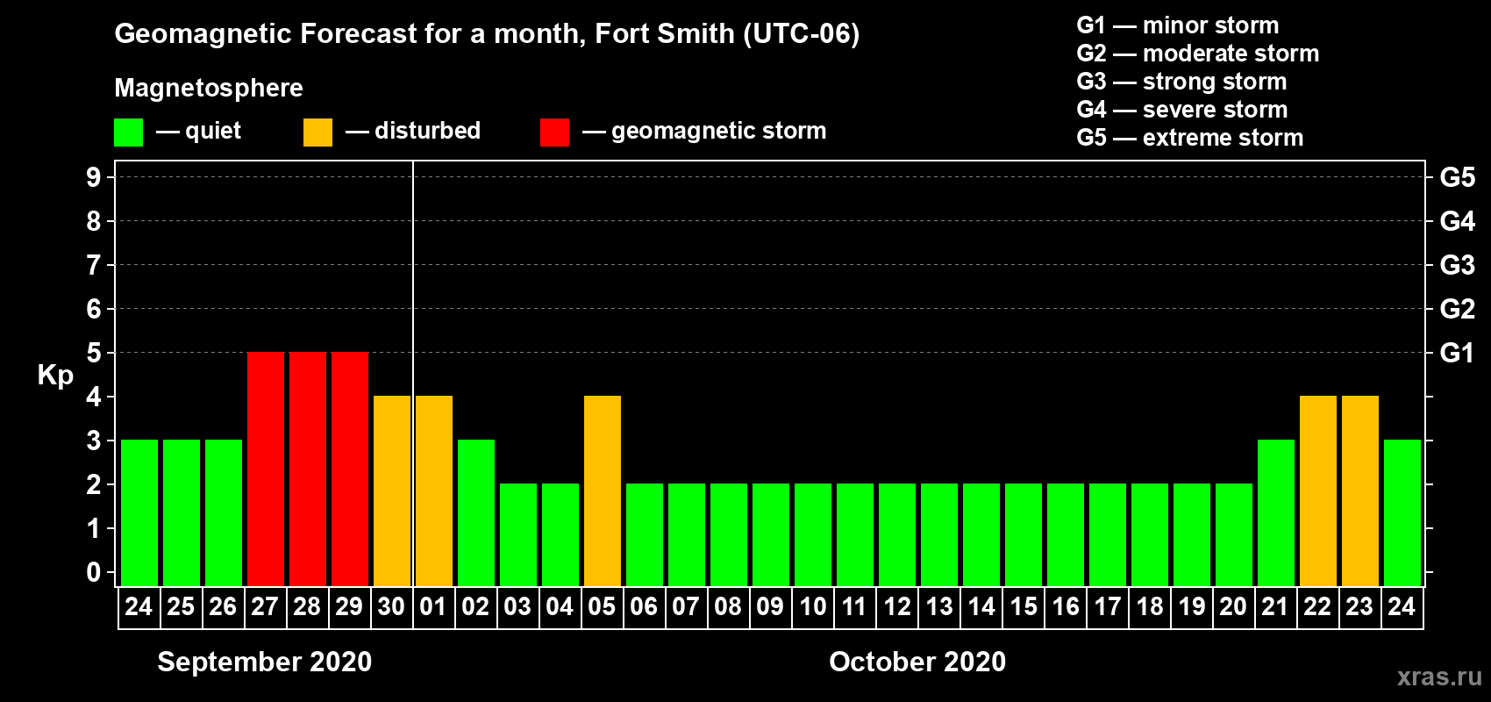The width and height of the screenshot is (1491, 702).
Task: Click the chart title mentioning Fort Smith
Action: (487, 34)
